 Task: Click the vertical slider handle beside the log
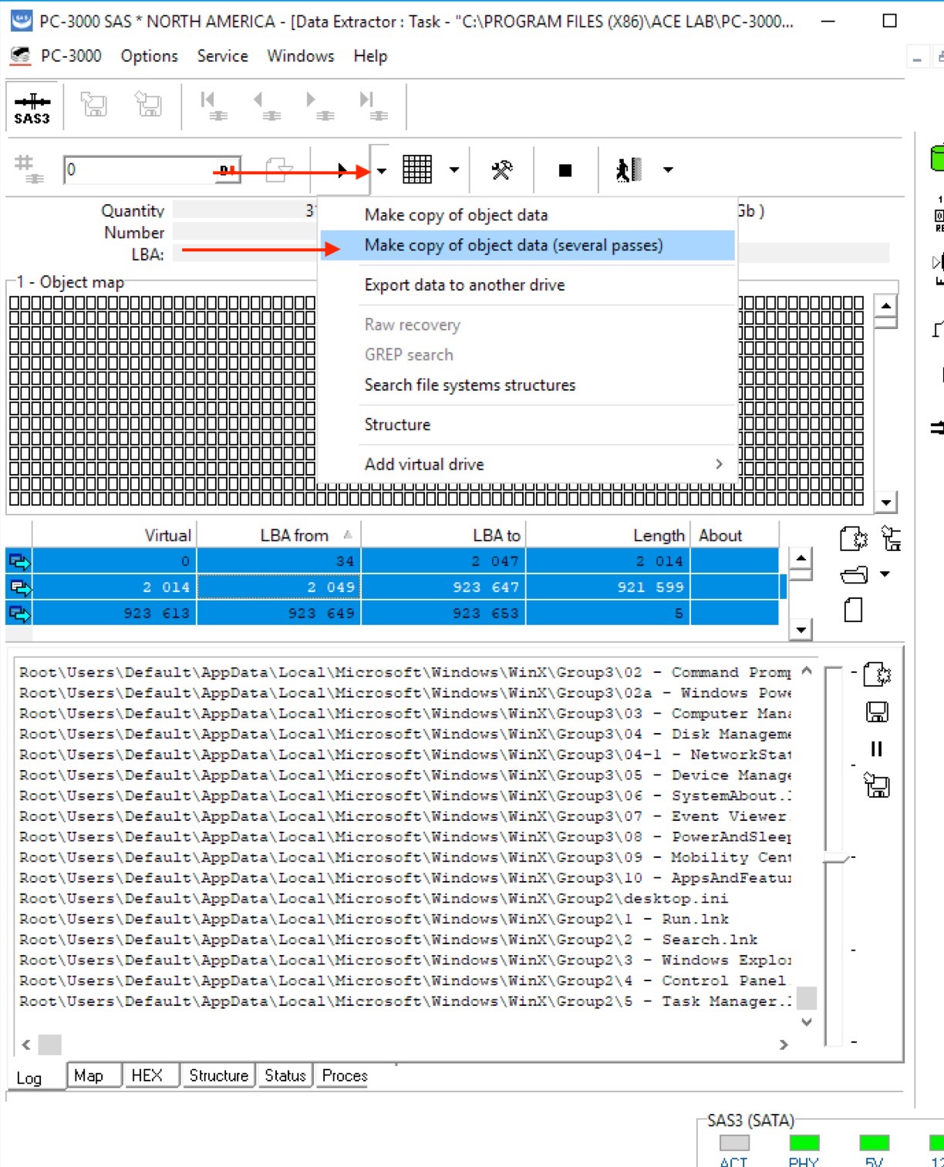pyautogui.click(x=836, y=858)
